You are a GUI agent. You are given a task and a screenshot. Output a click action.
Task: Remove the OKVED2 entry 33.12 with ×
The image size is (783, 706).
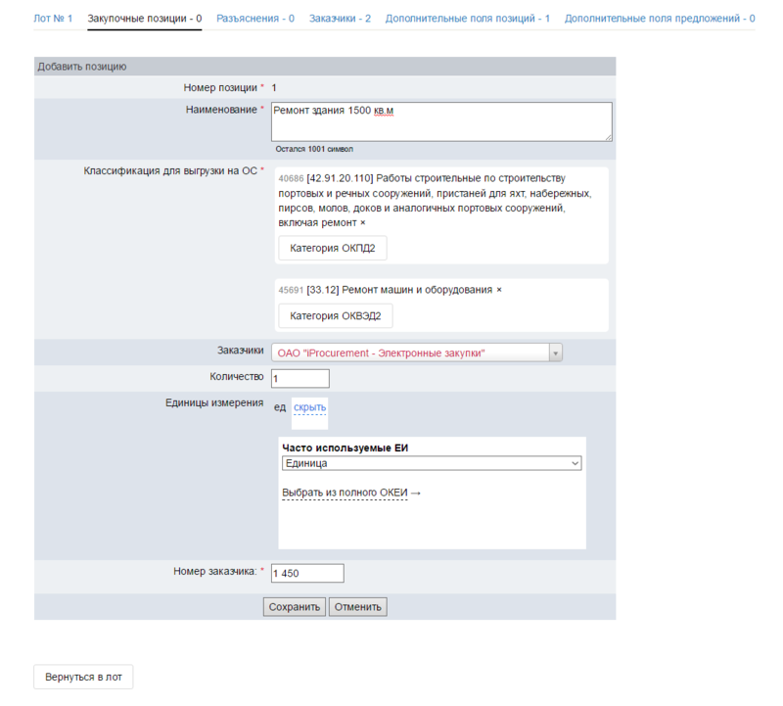click(x=498, y=291)
